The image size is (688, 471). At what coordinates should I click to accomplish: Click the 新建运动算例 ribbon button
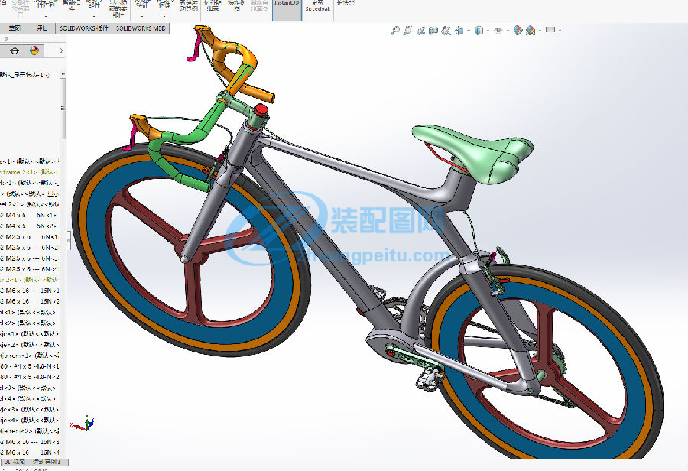(x=189, y=6)
